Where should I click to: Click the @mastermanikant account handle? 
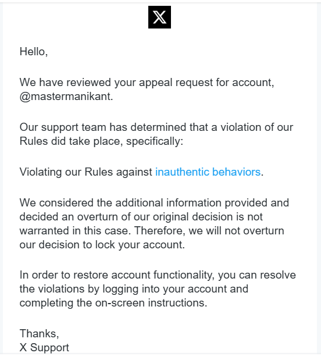coord(66,97)
